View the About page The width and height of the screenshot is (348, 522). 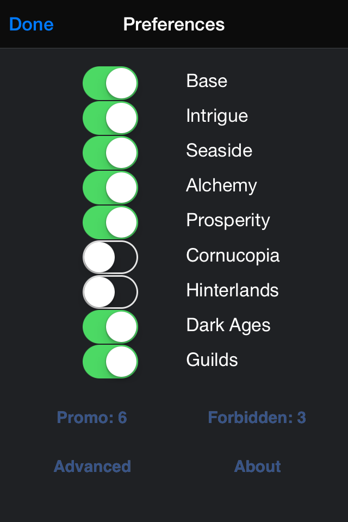pos(257,467)
